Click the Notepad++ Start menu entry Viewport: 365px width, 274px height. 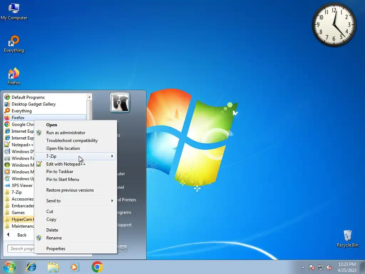point(19,145)
